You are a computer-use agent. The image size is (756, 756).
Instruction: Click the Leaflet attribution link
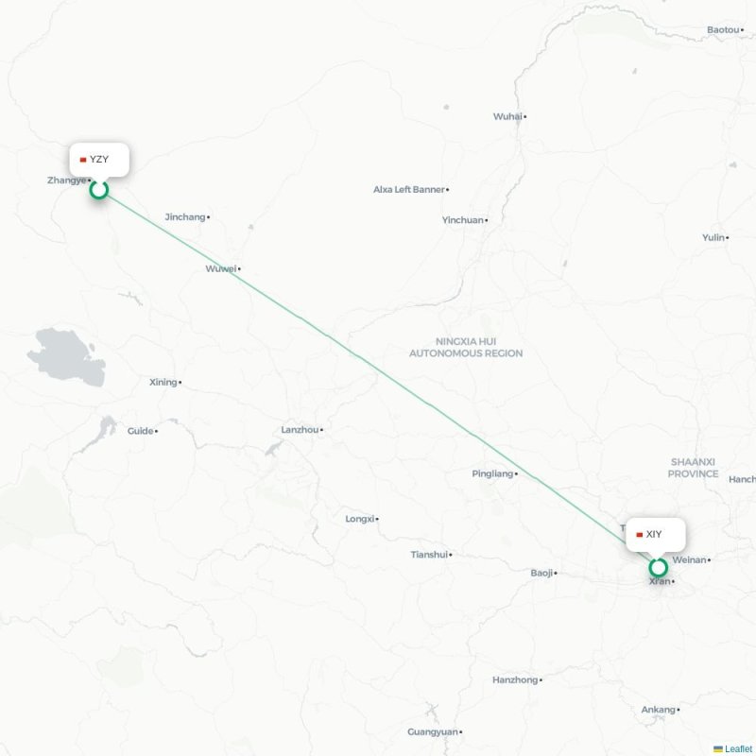tap(738, 748)
